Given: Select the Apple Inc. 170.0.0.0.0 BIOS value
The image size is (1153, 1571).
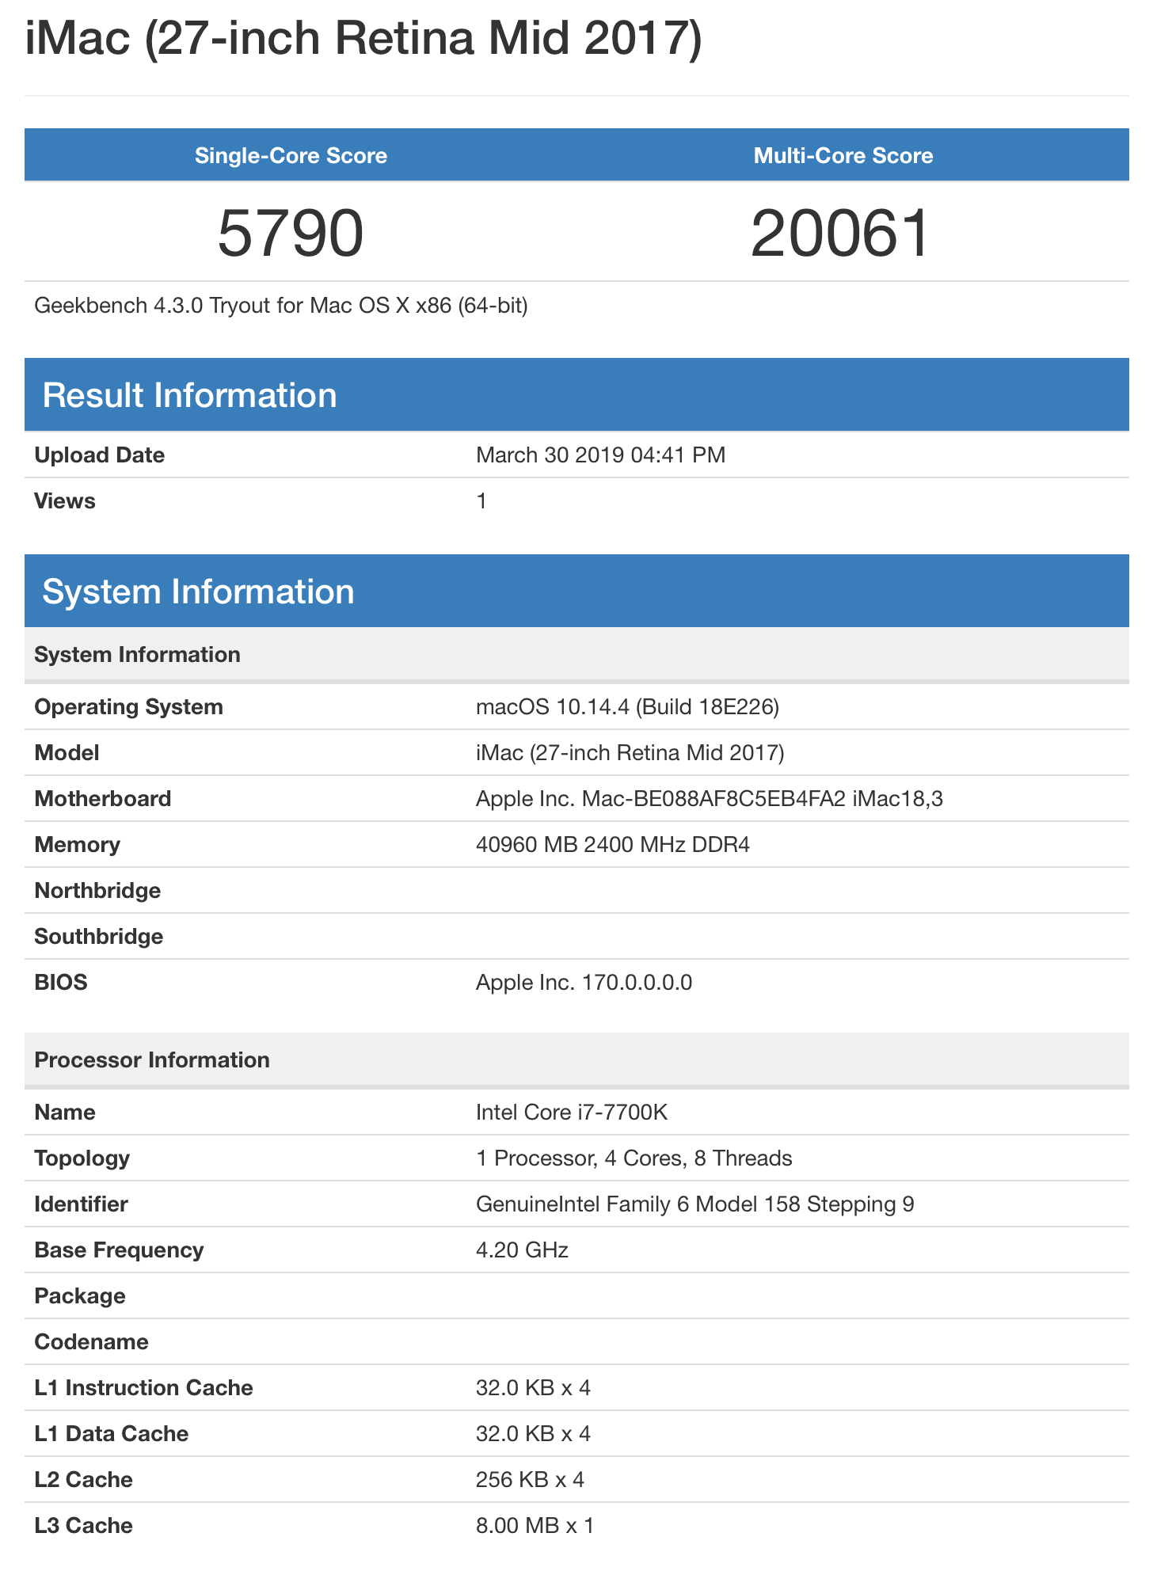Looking at the screenshot, I should pyautogui.click(x=584, y=983).
